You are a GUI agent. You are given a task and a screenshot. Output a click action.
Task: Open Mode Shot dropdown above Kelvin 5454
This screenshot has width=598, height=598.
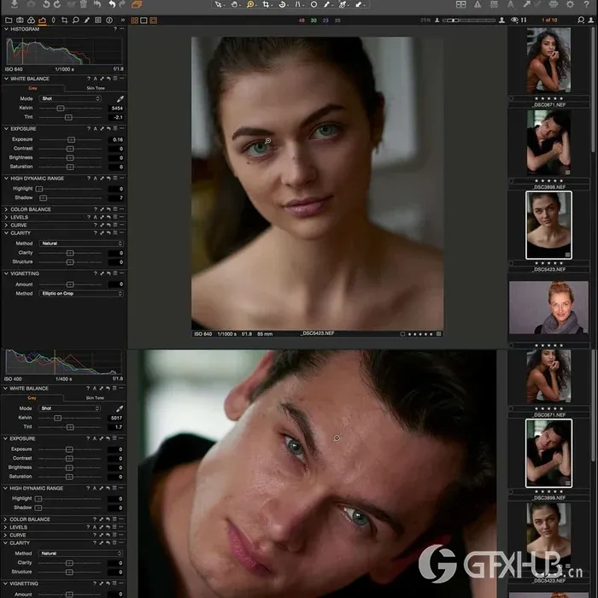[x=70, y=99]
